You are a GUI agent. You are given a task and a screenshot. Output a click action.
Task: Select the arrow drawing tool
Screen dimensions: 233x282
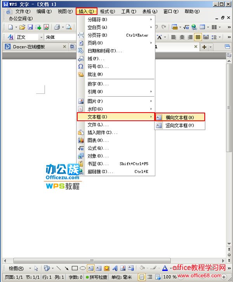pos(66,268)
